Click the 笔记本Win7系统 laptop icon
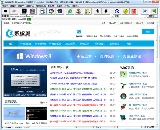 click(x=123, y=118)
